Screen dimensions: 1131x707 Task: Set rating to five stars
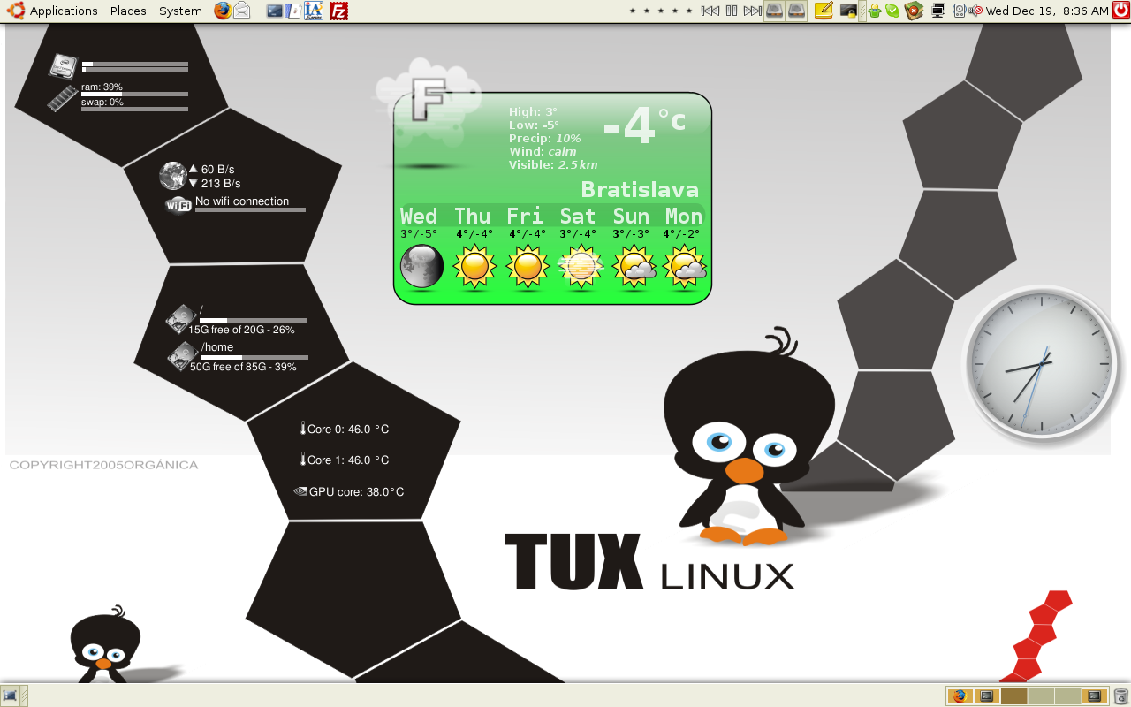(689, 11)
